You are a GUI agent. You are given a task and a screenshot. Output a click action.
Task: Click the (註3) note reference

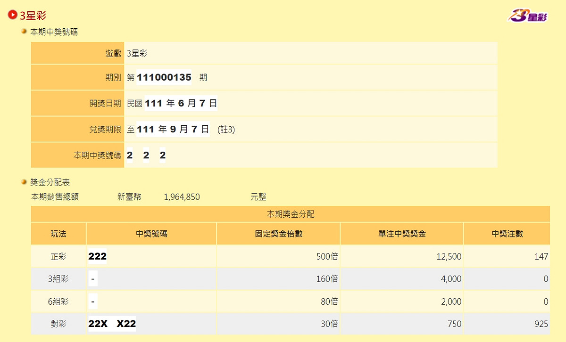click(226, 130)
